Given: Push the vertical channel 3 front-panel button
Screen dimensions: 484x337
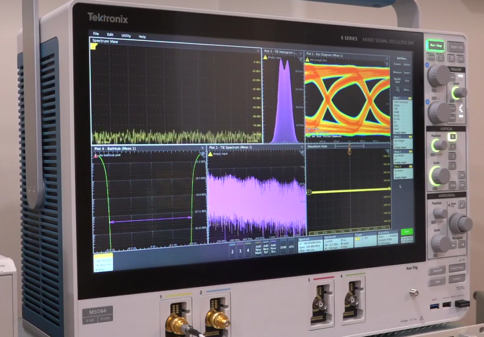Looking at the screenshot, I should pos(453,156).
